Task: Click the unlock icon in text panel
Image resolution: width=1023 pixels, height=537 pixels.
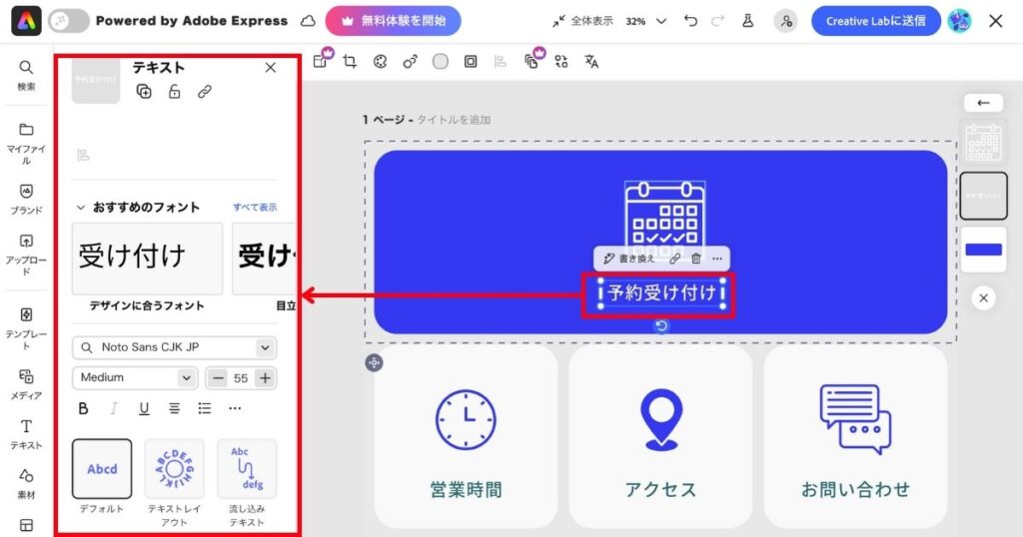Action: (x=174, y=92)
